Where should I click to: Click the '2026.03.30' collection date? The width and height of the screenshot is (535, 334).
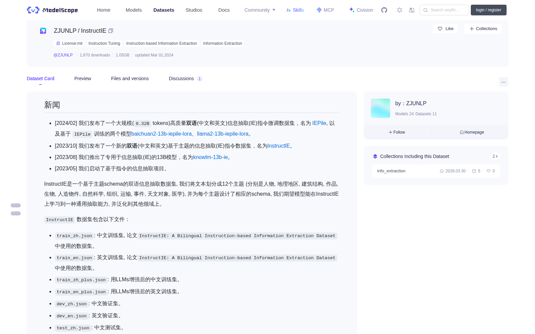point(453,171)
